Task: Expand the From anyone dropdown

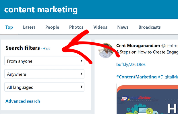Action: 44,61
